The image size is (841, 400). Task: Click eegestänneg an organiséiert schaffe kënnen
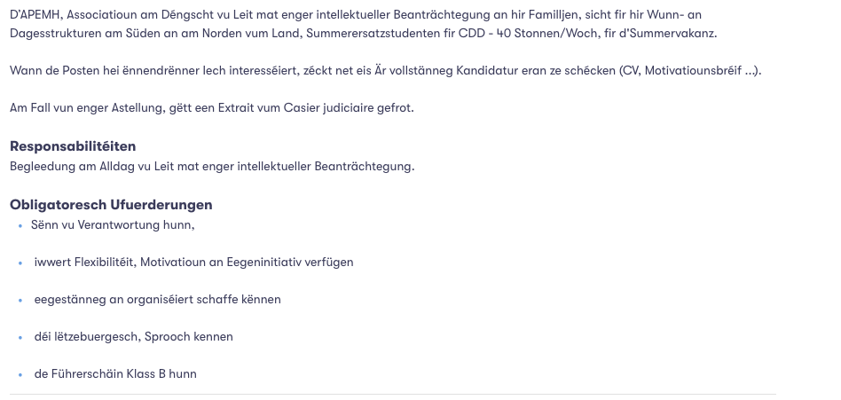point(158,300)
